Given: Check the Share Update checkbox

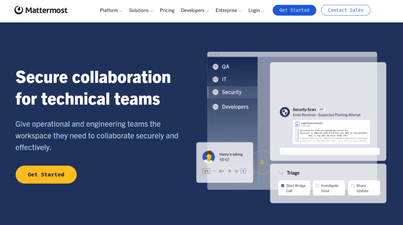Looking at the screenshot, I should tap(353, 186).
